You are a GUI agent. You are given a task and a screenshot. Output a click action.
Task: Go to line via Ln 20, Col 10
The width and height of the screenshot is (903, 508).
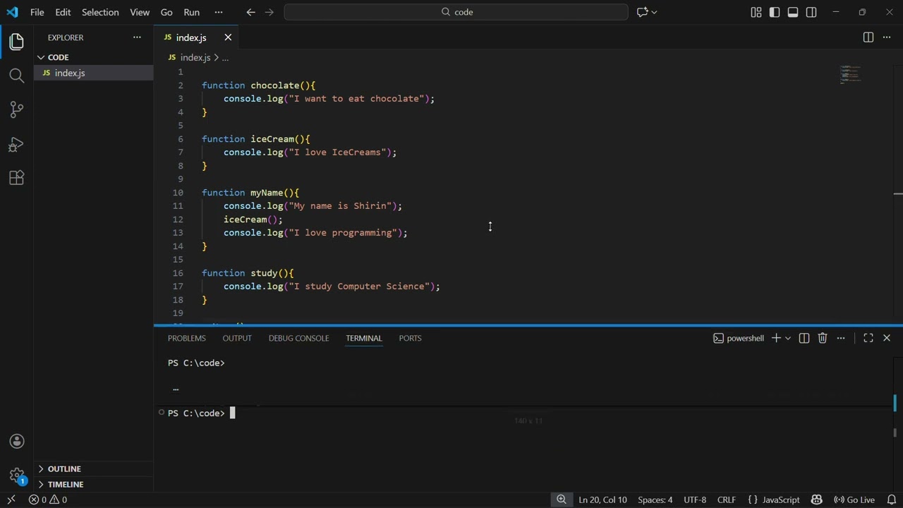pos(602,500)
